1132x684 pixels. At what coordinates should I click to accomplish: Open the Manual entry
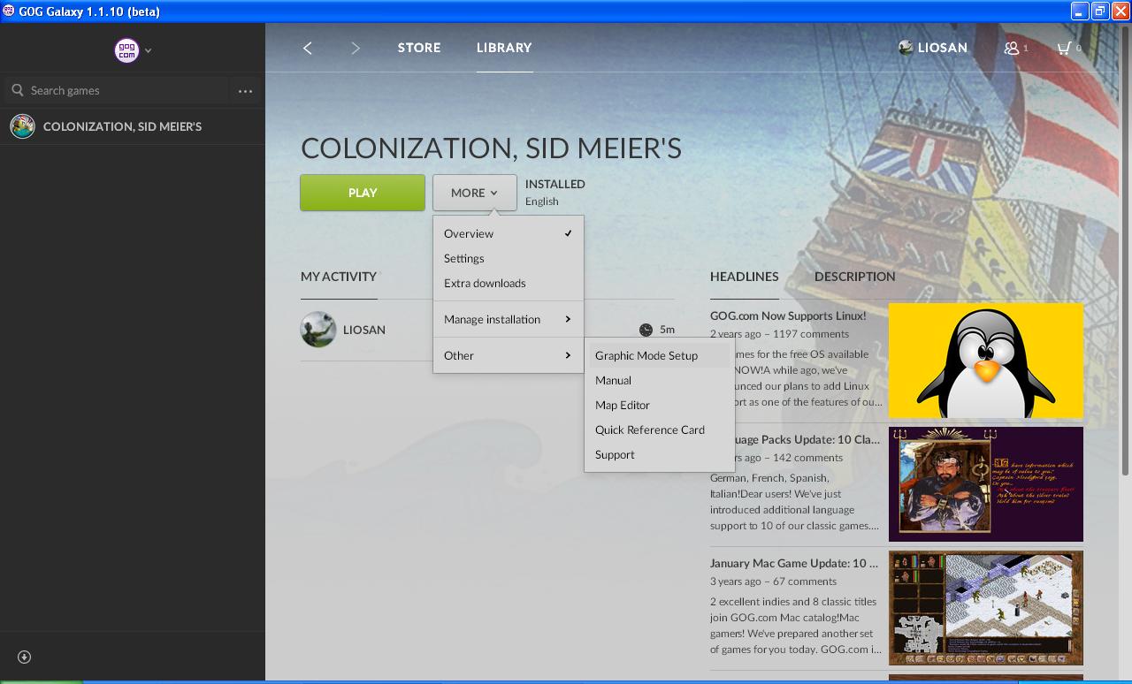coord(659,380)
